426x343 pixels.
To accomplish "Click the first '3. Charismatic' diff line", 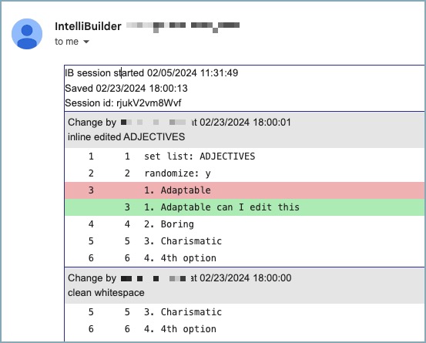I will click(244, 241).
